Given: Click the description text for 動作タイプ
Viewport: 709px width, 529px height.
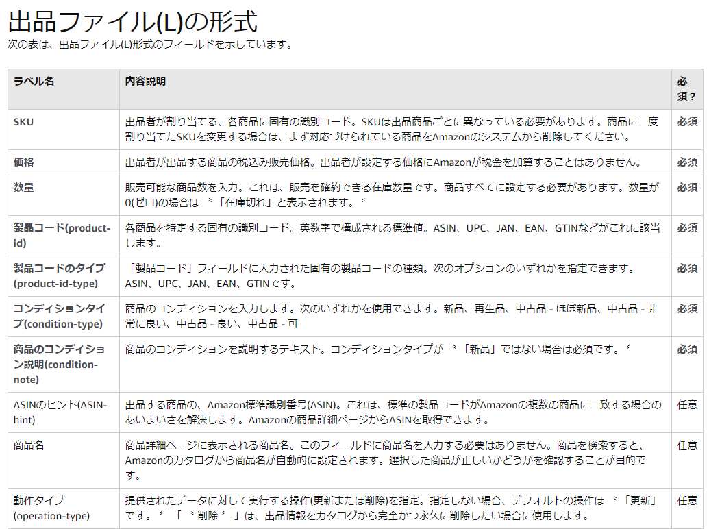Looking at the screenshot, I should pyautogui.click(x=384, y=508).
